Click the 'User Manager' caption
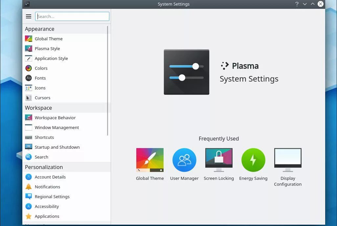The width and height of the screenshot is (337, 226). tap(184, 178)
